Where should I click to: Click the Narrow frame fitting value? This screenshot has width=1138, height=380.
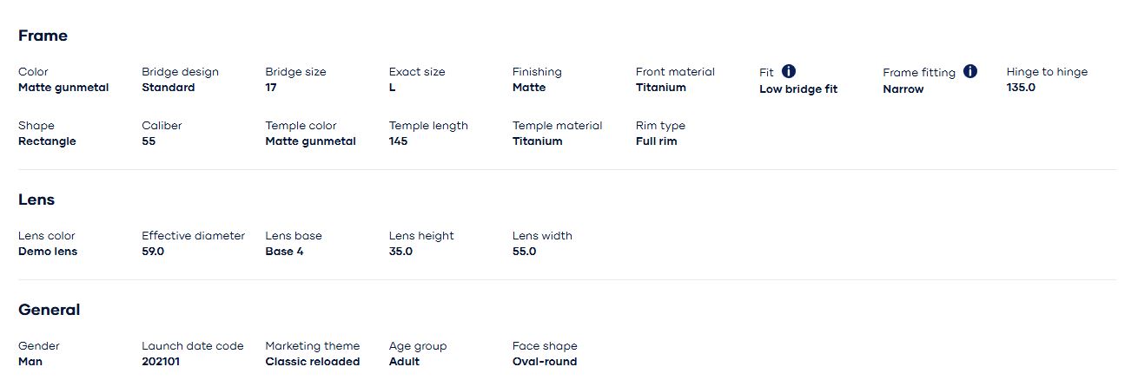[x=903, y=89]
